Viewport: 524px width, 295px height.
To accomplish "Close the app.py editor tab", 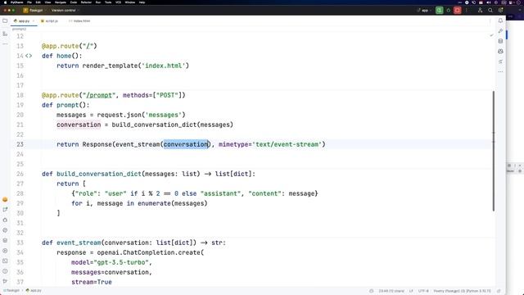I will (34, 21).
